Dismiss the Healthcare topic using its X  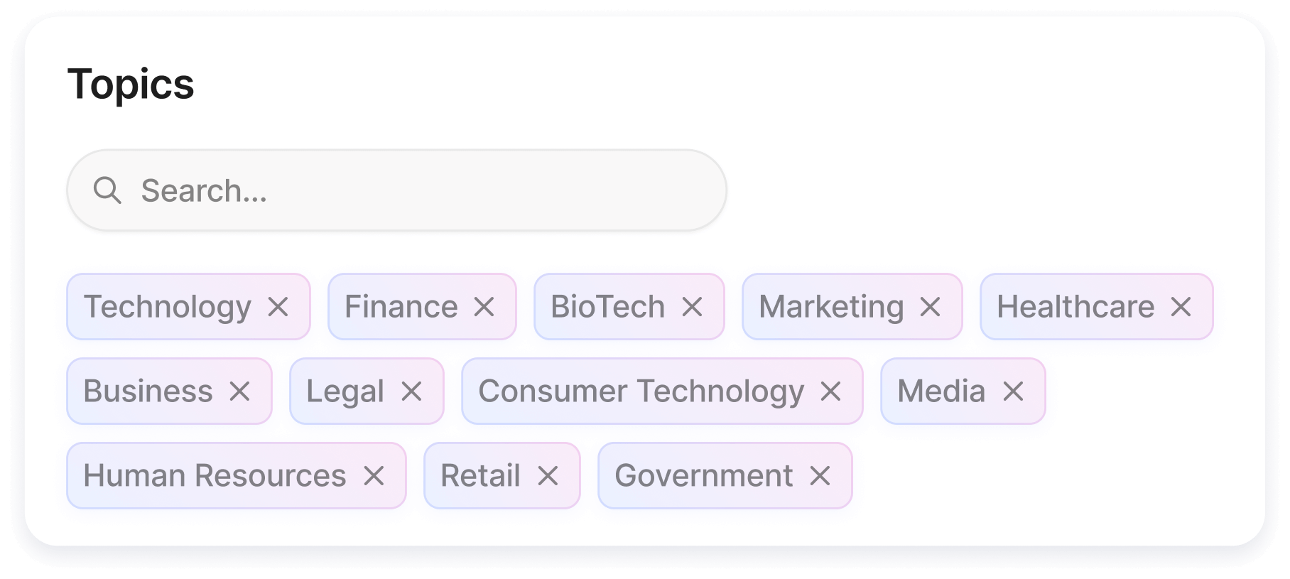point(1181,307)
